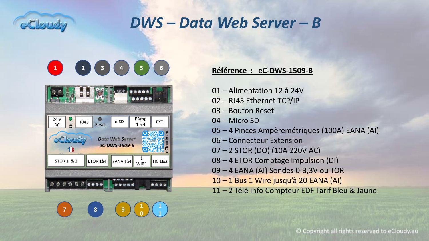Image resolution: width=429 pixels, height=241 pixels.
Task: Click the red circle numbered 1
Action: point(55,68)
